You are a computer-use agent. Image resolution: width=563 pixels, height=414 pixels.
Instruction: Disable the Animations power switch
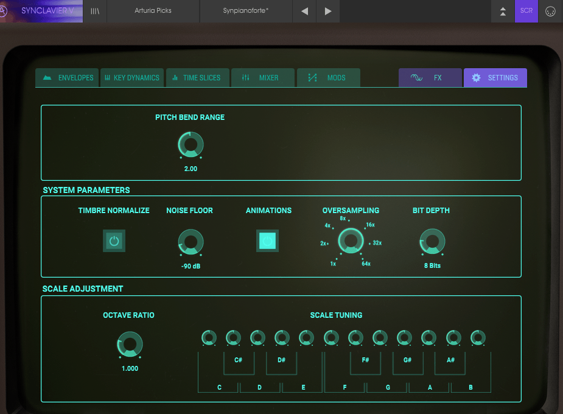click(x=267, y=240)
